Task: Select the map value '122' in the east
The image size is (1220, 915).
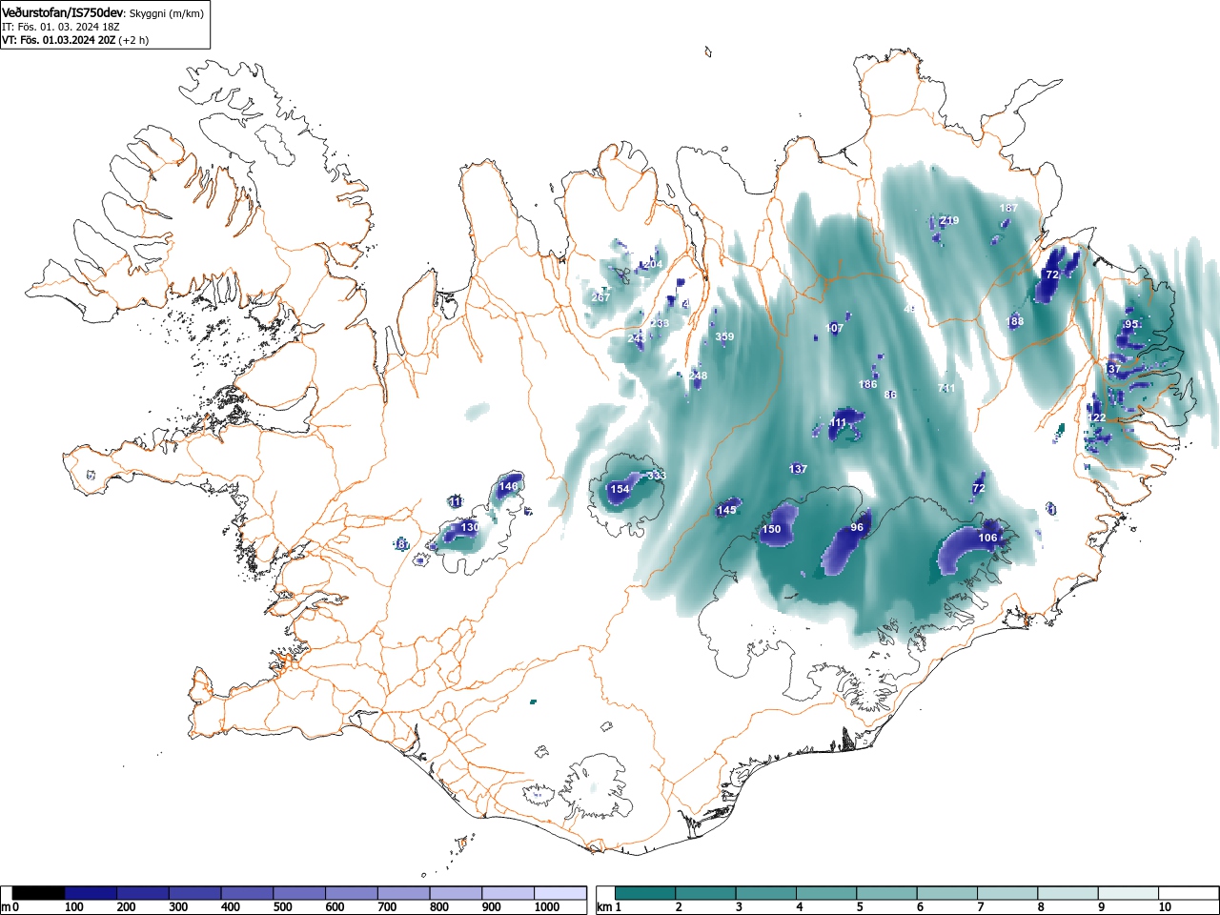Action: tap(1097, 418)
